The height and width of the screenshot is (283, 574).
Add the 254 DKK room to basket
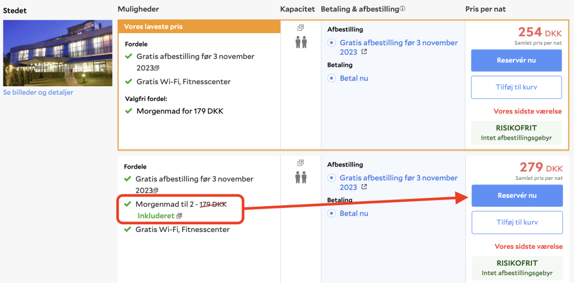(x=516, y=87)
